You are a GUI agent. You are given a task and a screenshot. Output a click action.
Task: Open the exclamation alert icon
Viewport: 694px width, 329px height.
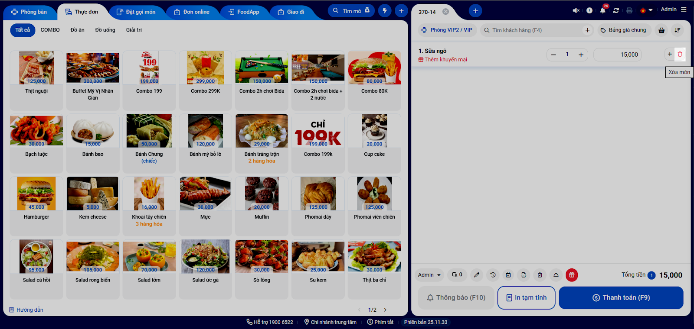tap(589, 10)
